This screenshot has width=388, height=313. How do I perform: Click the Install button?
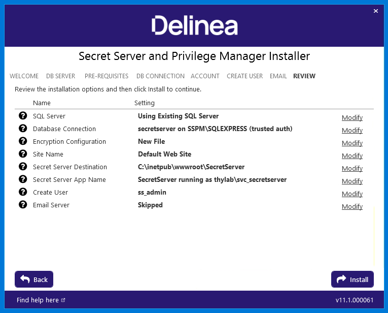(x=352, y=279)
